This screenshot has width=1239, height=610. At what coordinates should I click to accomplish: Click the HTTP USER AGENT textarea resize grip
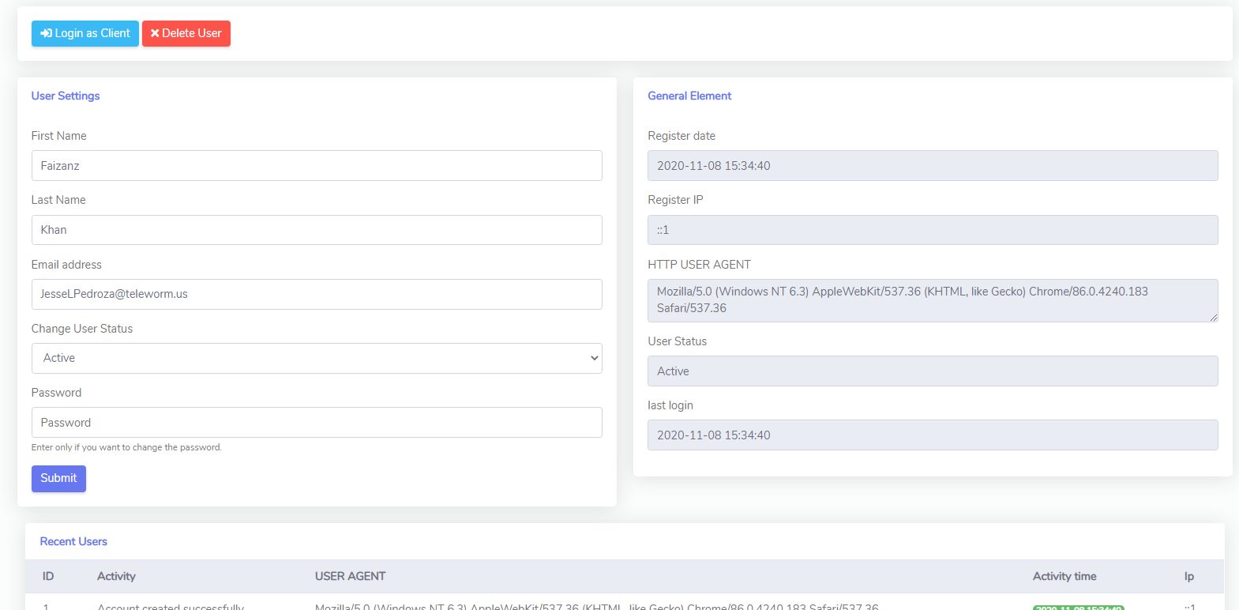pyautogui.click(x=1213, y=317)
